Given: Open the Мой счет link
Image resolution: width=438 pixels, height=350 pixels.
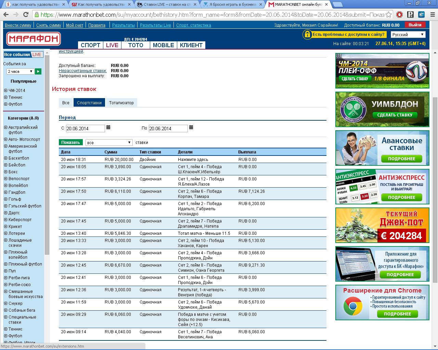Looking at the screenshot, I should tap(75, 25).
